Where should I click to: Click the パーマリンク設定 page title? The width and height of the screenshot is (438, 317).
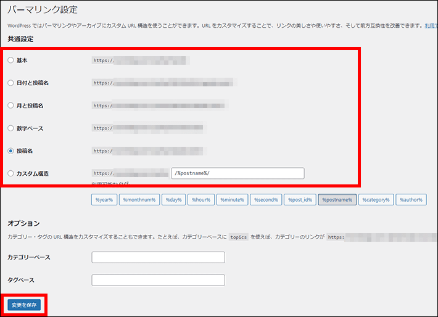pos(43,10)
